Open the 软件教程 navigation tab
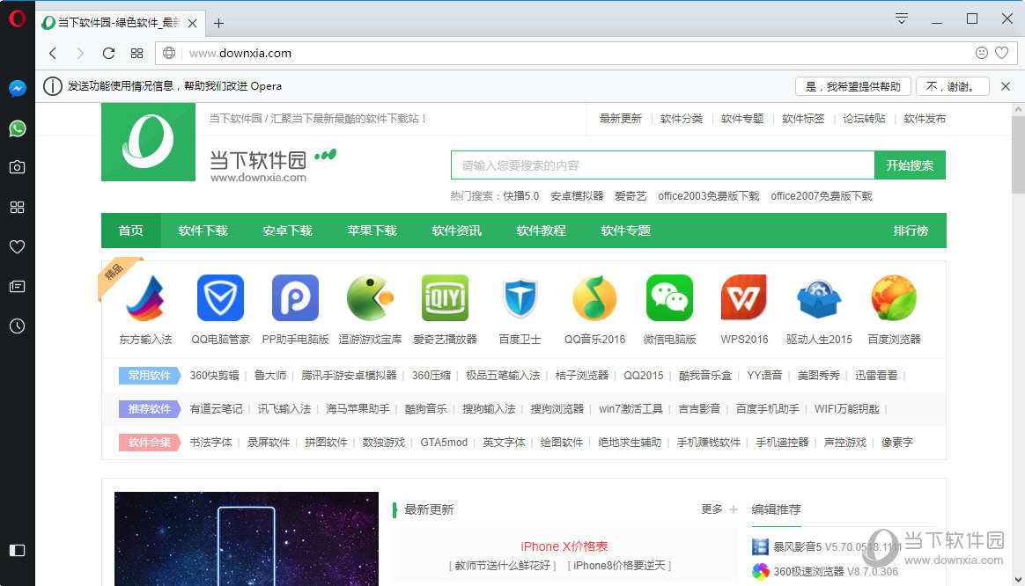1025x586 pixels. (542, 231)
